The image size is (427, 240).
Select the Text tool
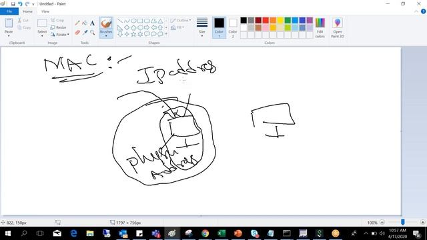click(x=92, y=23)
